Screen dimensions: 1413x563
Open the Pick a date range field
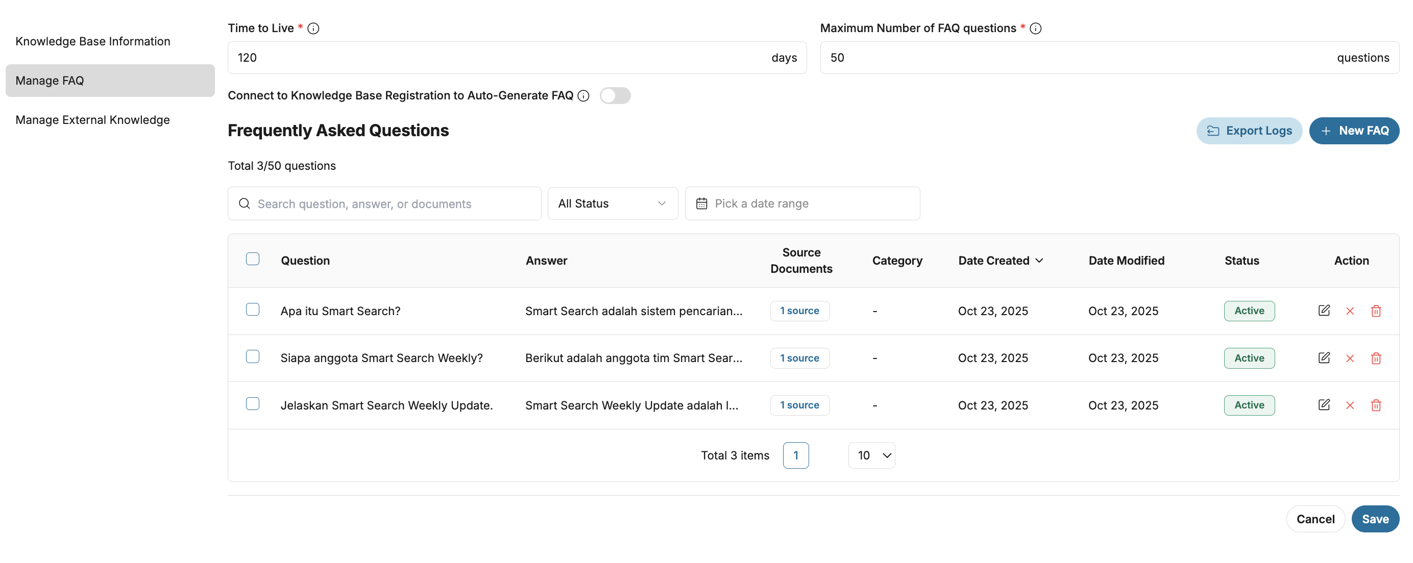[x=802, y=203]
